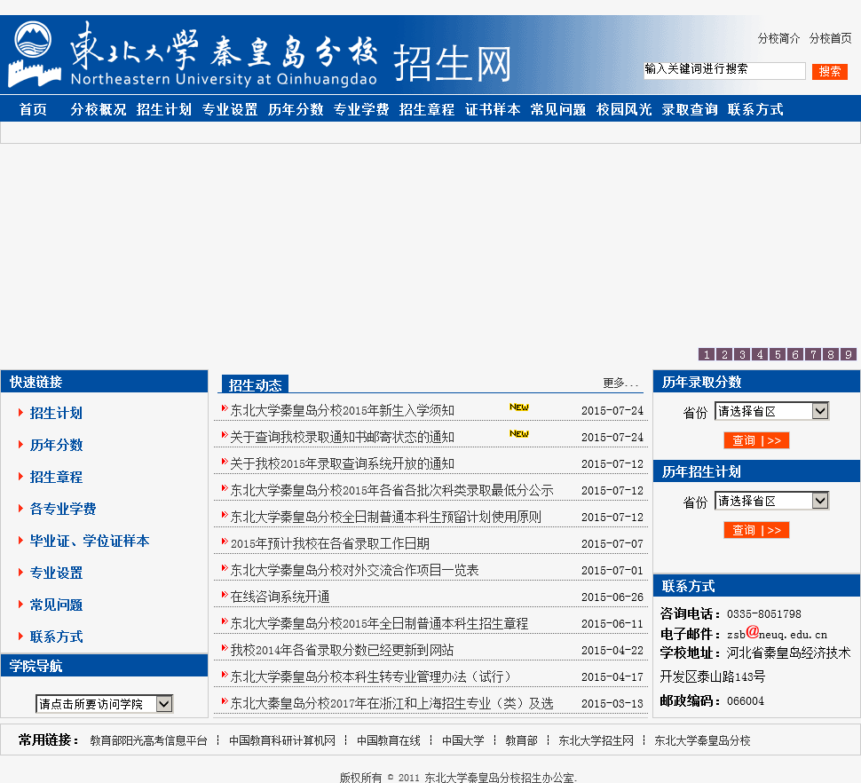861x783 pixels.
Task: Open footer link 东北大学秦皇岛分校
Action: coord(702,740)
